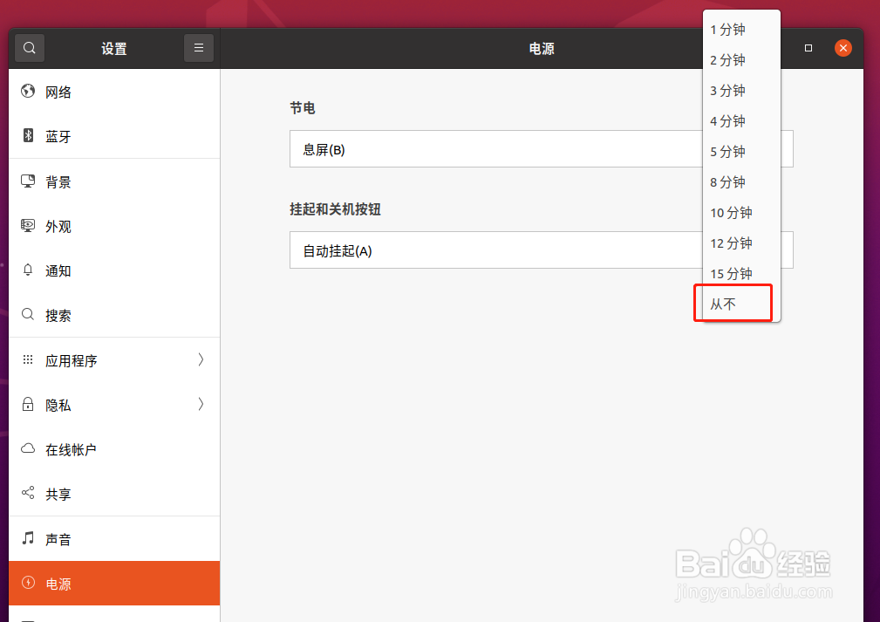Click the monitor icon next to 背景
This screenshot has height=622, width=880.
[28, 181]
